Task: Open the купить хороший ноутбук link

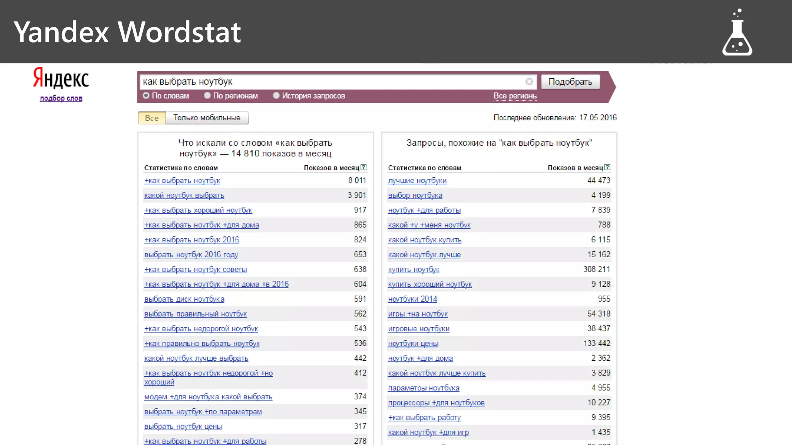Action: pos(430,284)
